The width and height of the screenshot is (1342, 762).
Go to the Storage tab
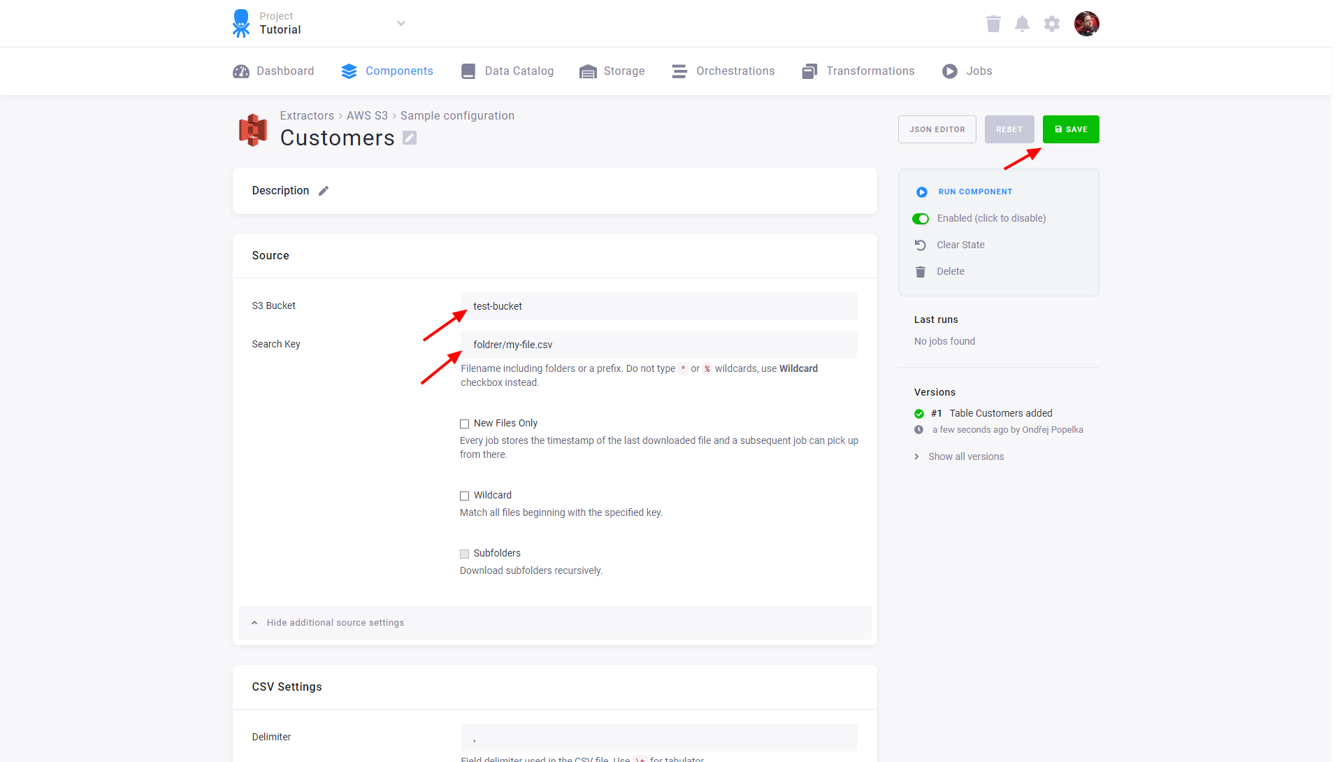click(x=612, y=71)
